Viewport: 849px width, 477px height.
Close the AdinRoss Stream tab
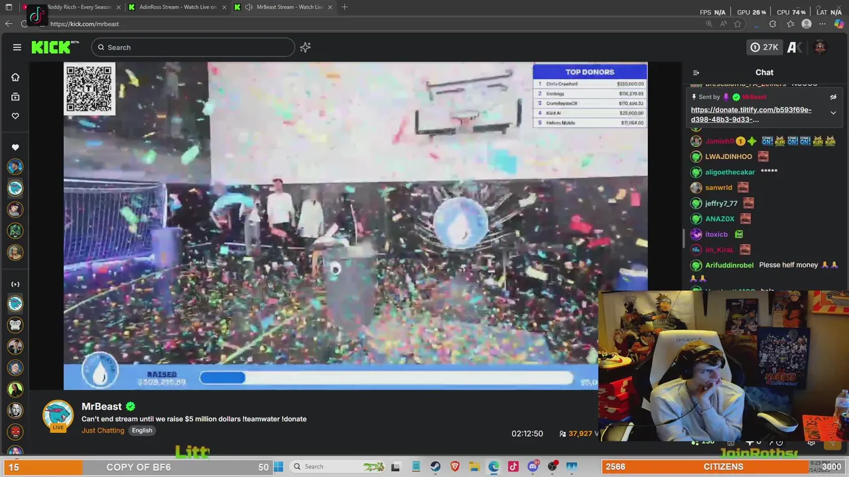pyautogui.click(x=224, y=7)
